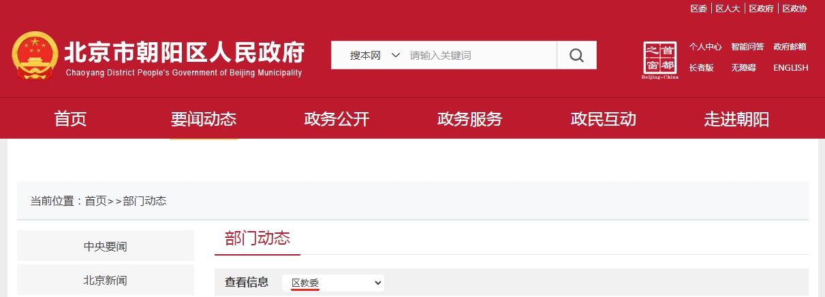
Task: Open the 搜本网 search scope dropdown
Action: click(375, 55)
